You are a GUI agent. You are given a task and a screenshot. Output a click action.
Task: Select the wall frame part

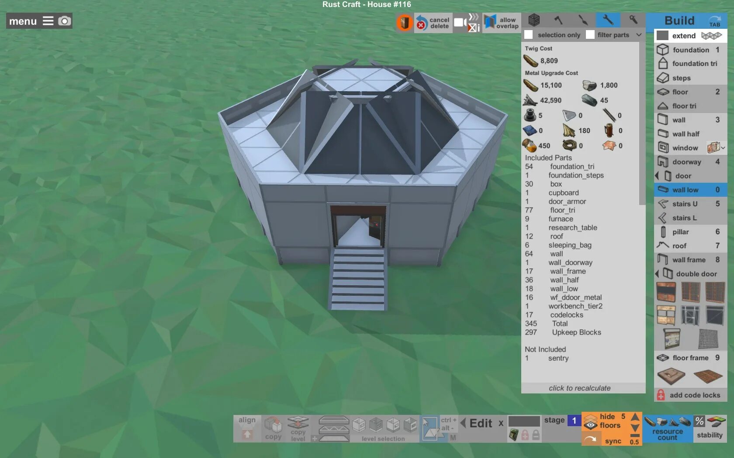point(691,260)
